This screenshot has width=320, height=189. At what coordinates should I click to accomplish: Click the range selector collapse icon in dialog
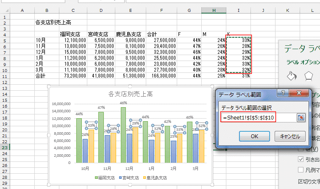tap(301, 117)
